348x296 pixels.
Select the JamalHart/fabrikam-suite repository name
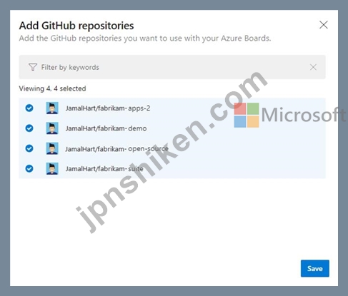[x=104, y=169]
